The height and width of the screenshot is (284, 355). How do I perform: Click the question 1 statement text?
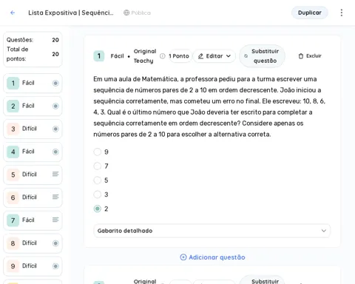pyautogui.click(x=209, y=106)
